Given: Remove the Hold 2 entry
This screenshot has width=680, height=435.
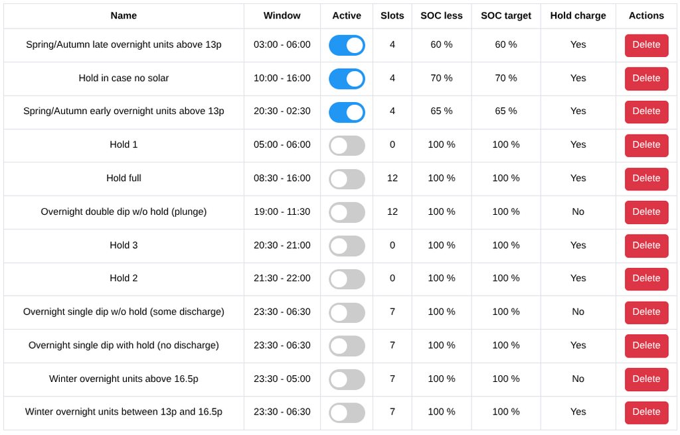Looking at the screenshot, I should coord(645,279).
